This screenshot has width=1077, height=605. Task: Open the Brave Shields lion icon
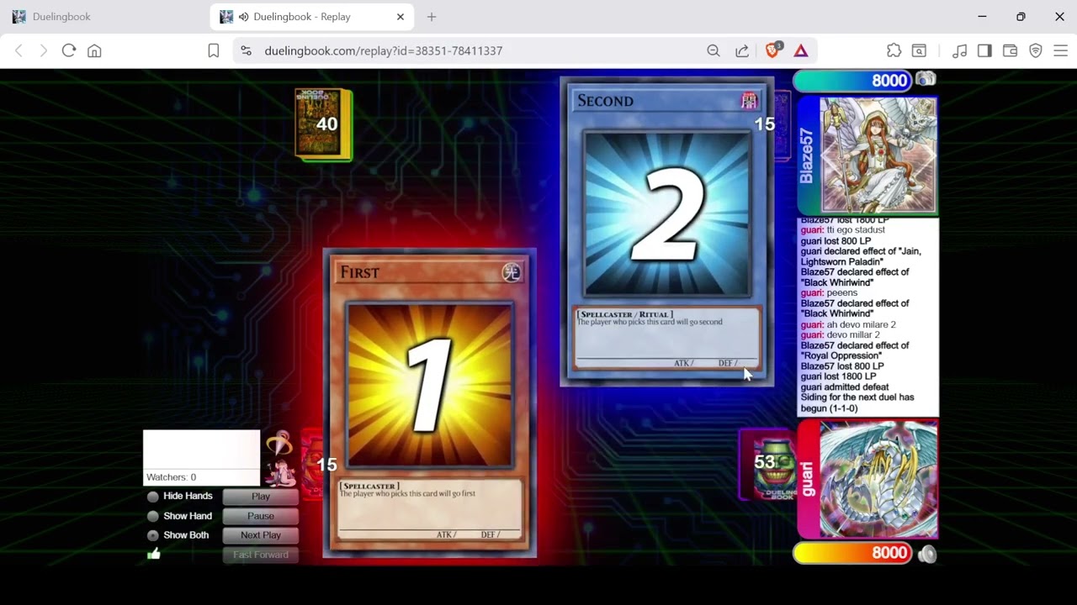(772, 50)
